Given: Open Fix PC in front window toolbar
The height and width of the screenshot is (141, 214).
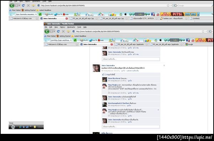Looking at the screenshot, I should coord(84,40).
